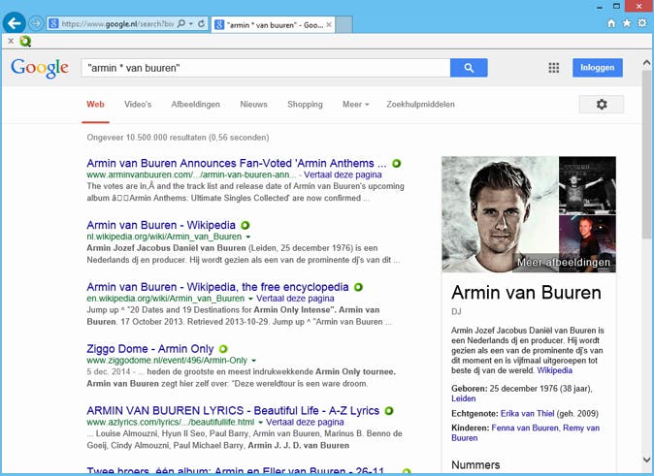Open Wikipedia, the free encyclopedia result
This screenshot has height=476, width=654.
pos(217,287)
